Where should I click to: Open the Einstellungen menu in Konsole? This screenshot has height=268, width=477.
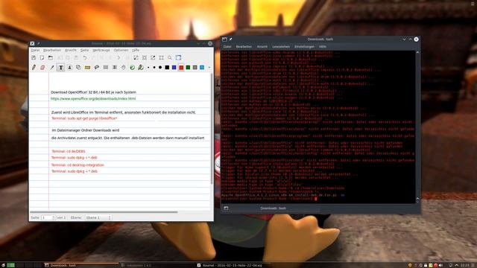304,47
